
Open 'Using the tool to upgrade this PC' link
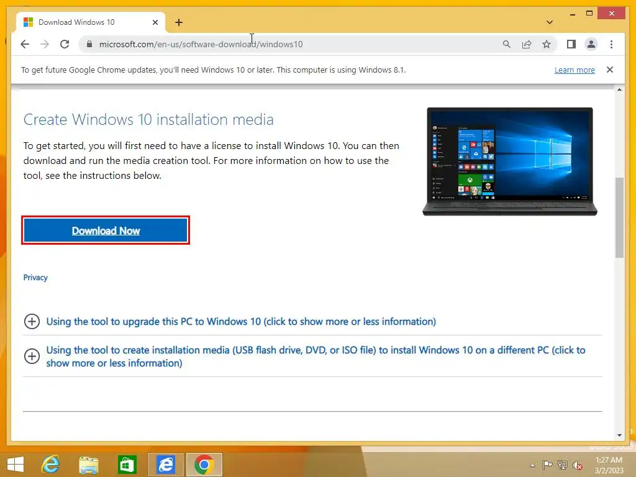[241, 321]
